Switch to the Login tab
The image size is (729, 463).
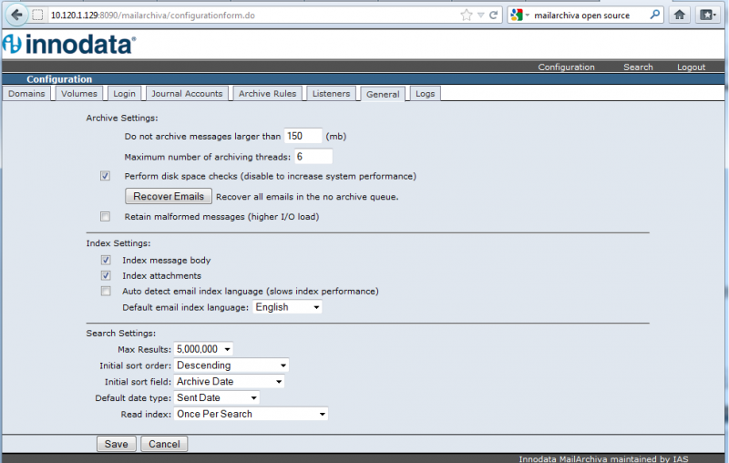(124, 94)
